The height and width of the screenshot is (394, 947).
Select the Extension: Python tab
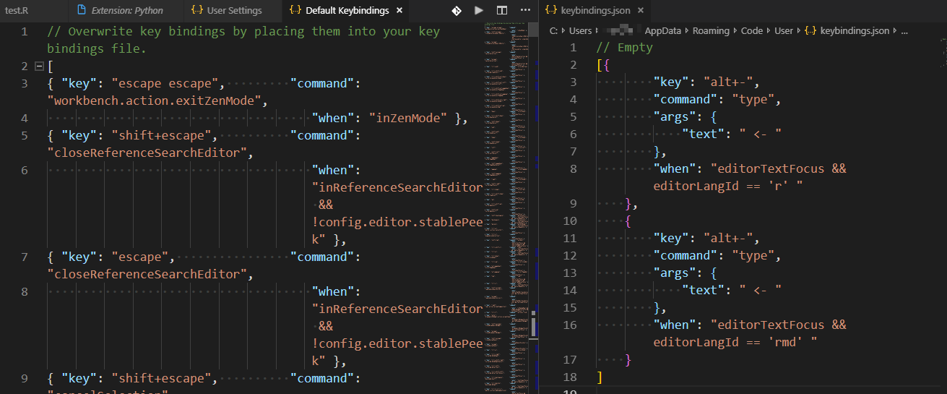[x=126, y=11]
